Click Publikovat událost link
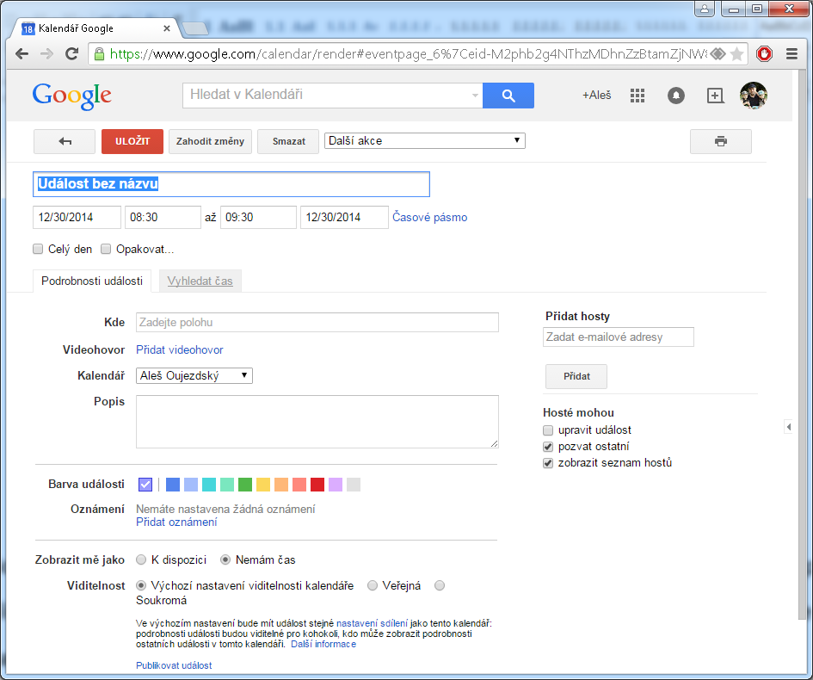Screen dimensions: 813x680 pyautogui.click(x=174, y=665)
